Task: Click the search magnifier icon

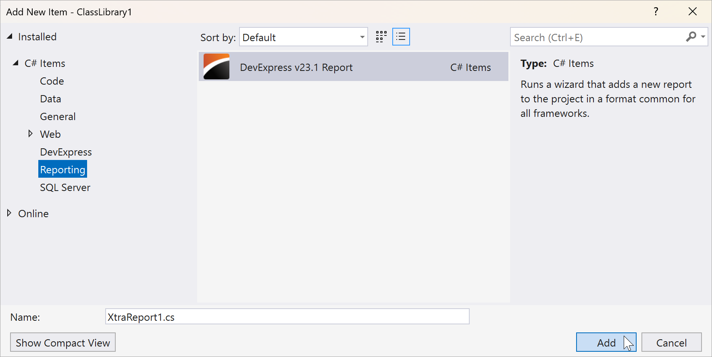Action: click(691, 37)
